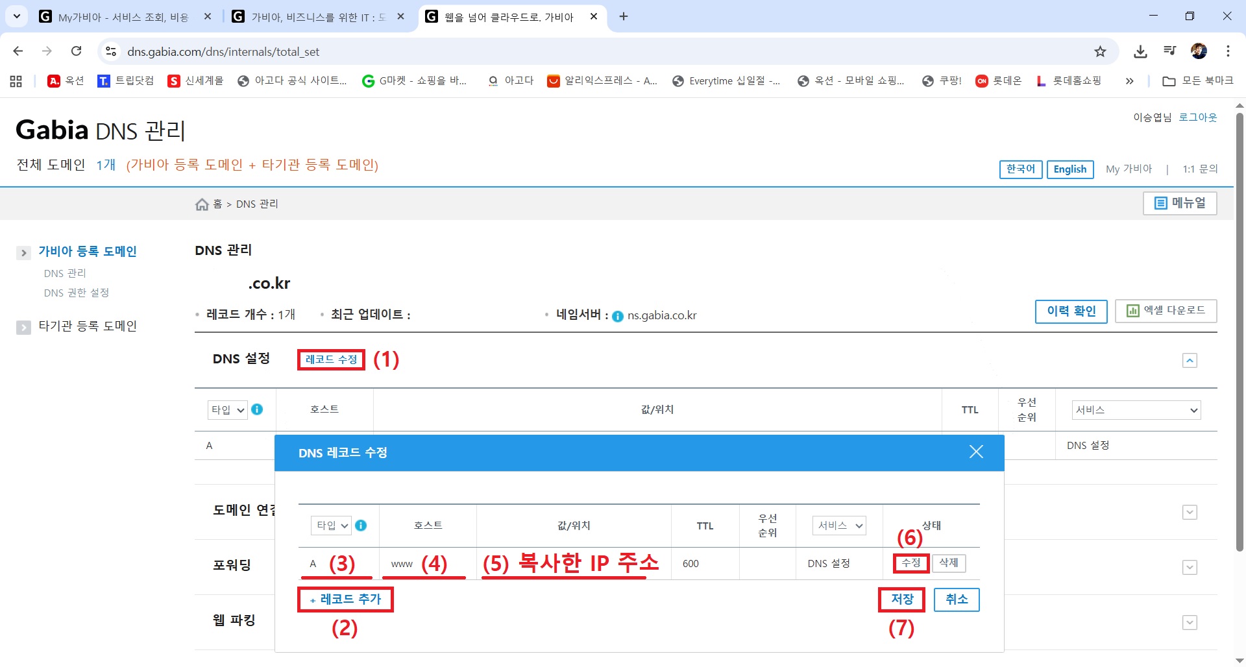Expand the 도메인 연결 section
1246x667 pixels.
tap(1190, 513)
